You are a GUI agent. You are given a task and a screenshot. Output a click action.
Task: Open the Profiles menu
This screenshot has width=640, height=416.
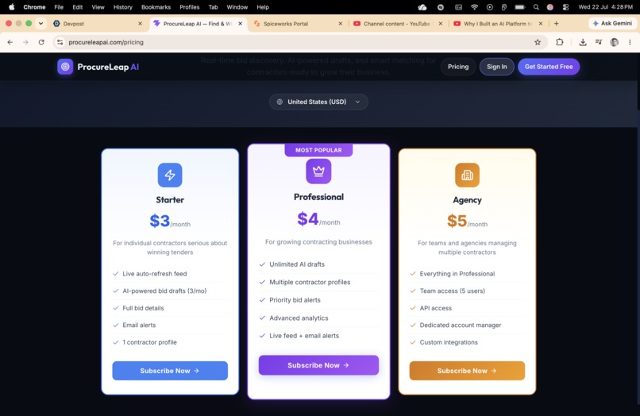click(x=190, y=7)
